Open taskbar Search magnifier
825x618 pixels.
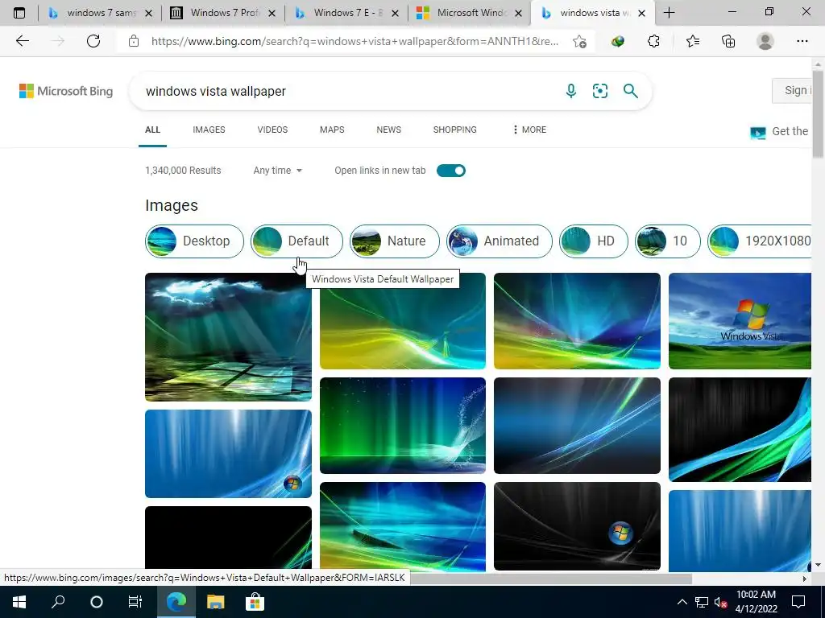[58, 602]
